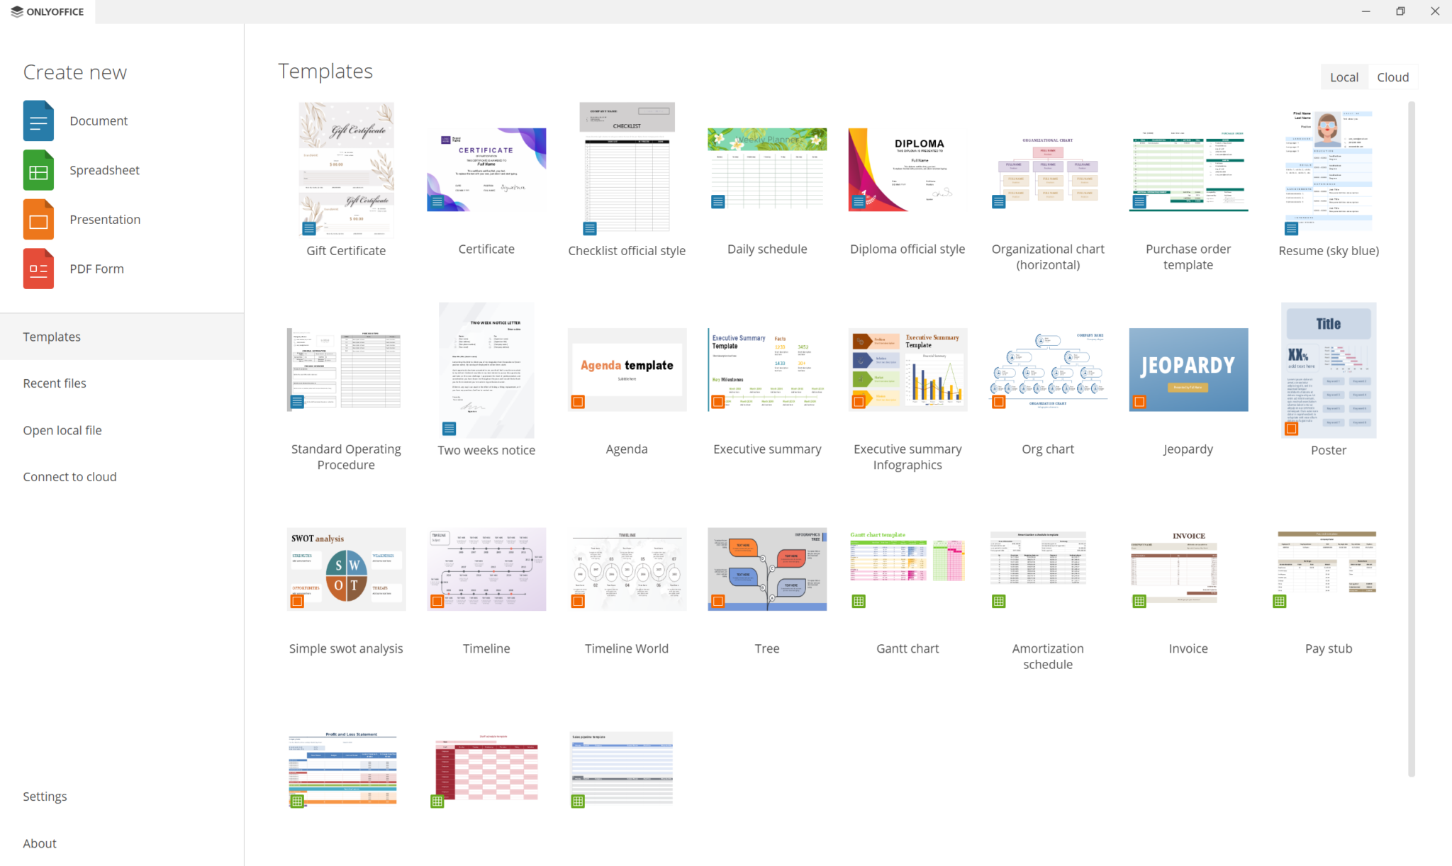
Task: Click the presentation badge on Jeopardy template
Action: pos(1139,402)
